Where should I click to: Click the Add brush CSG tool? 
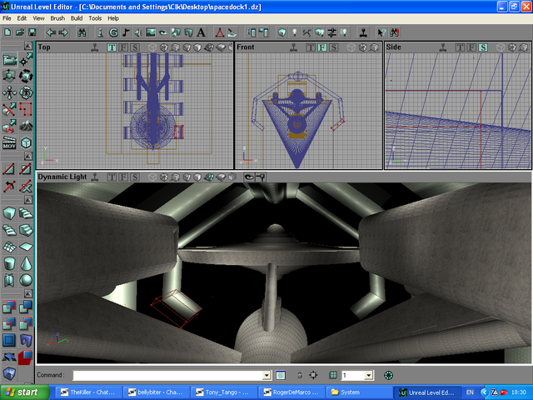[9, 307]
